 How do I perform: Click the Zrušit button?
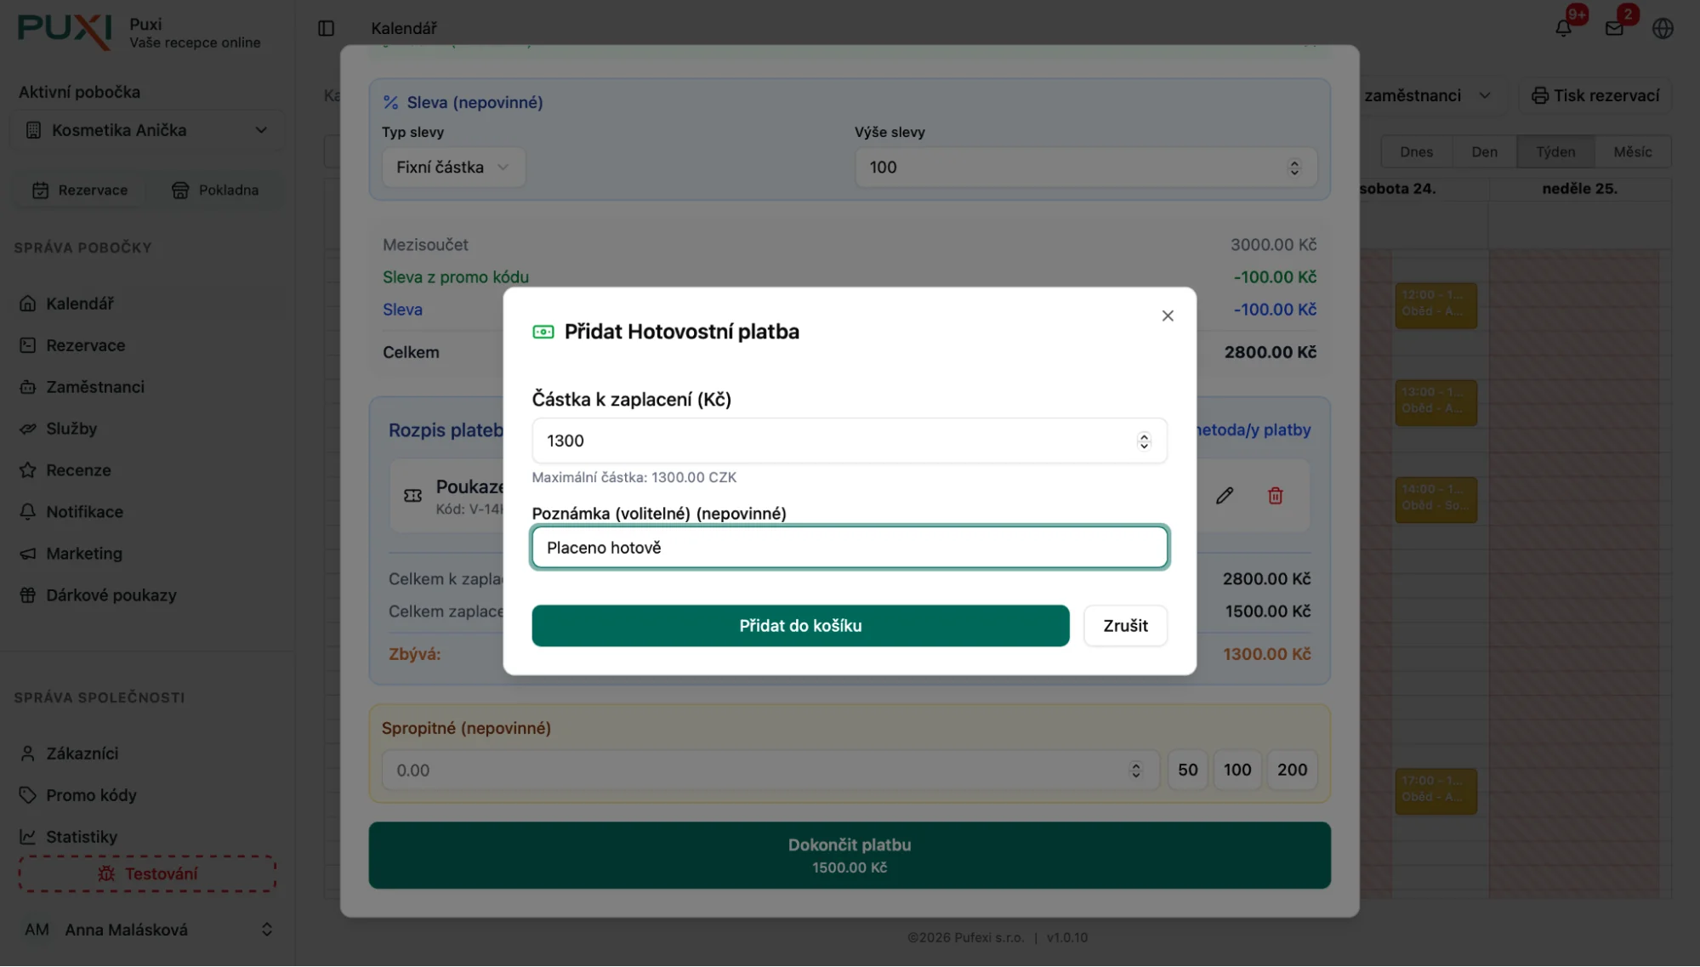[x=1124, y=626]
